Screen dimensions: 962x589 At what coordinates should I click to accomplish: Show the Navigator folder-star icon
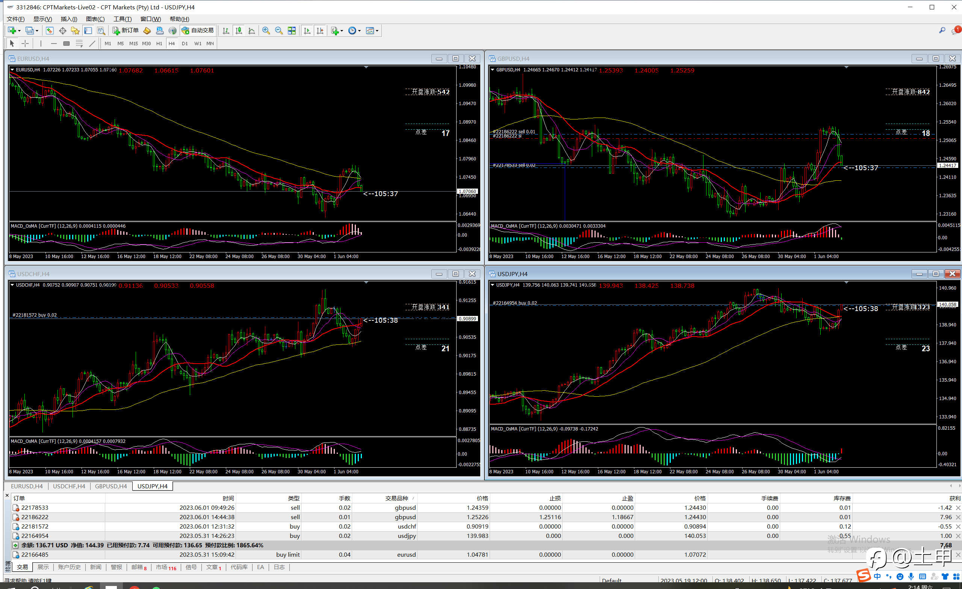[x=76, y=30]
